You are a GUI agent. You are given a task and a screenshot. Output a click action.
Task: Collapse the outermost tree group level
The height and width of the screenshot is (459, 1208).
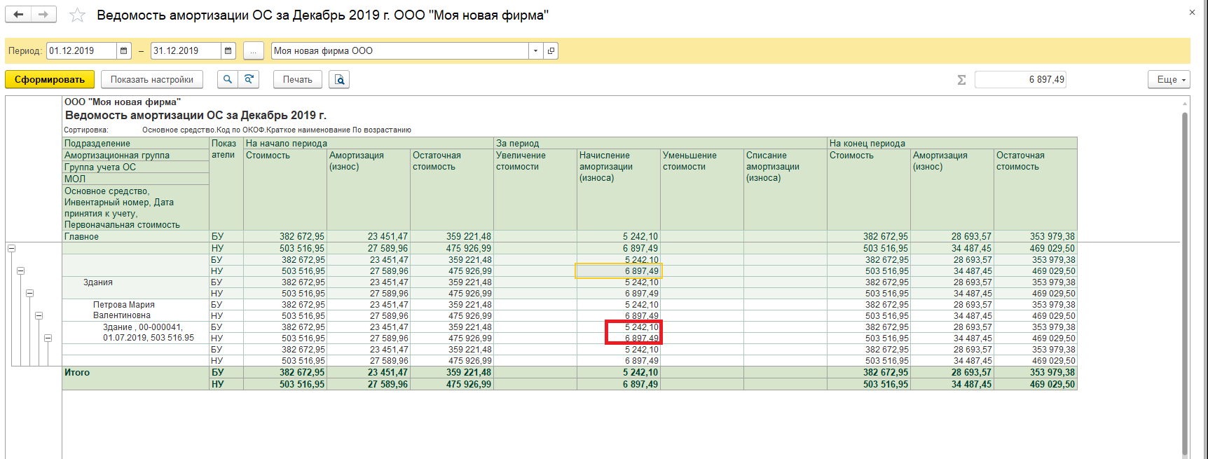(11, 248)
